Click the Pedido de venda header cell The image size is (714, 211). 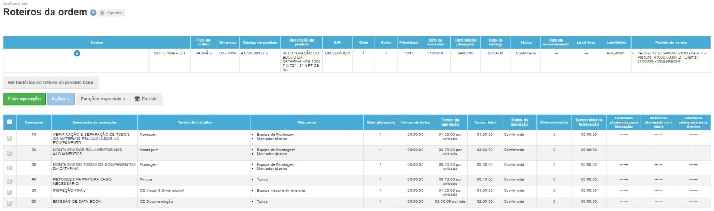[669, 42]
